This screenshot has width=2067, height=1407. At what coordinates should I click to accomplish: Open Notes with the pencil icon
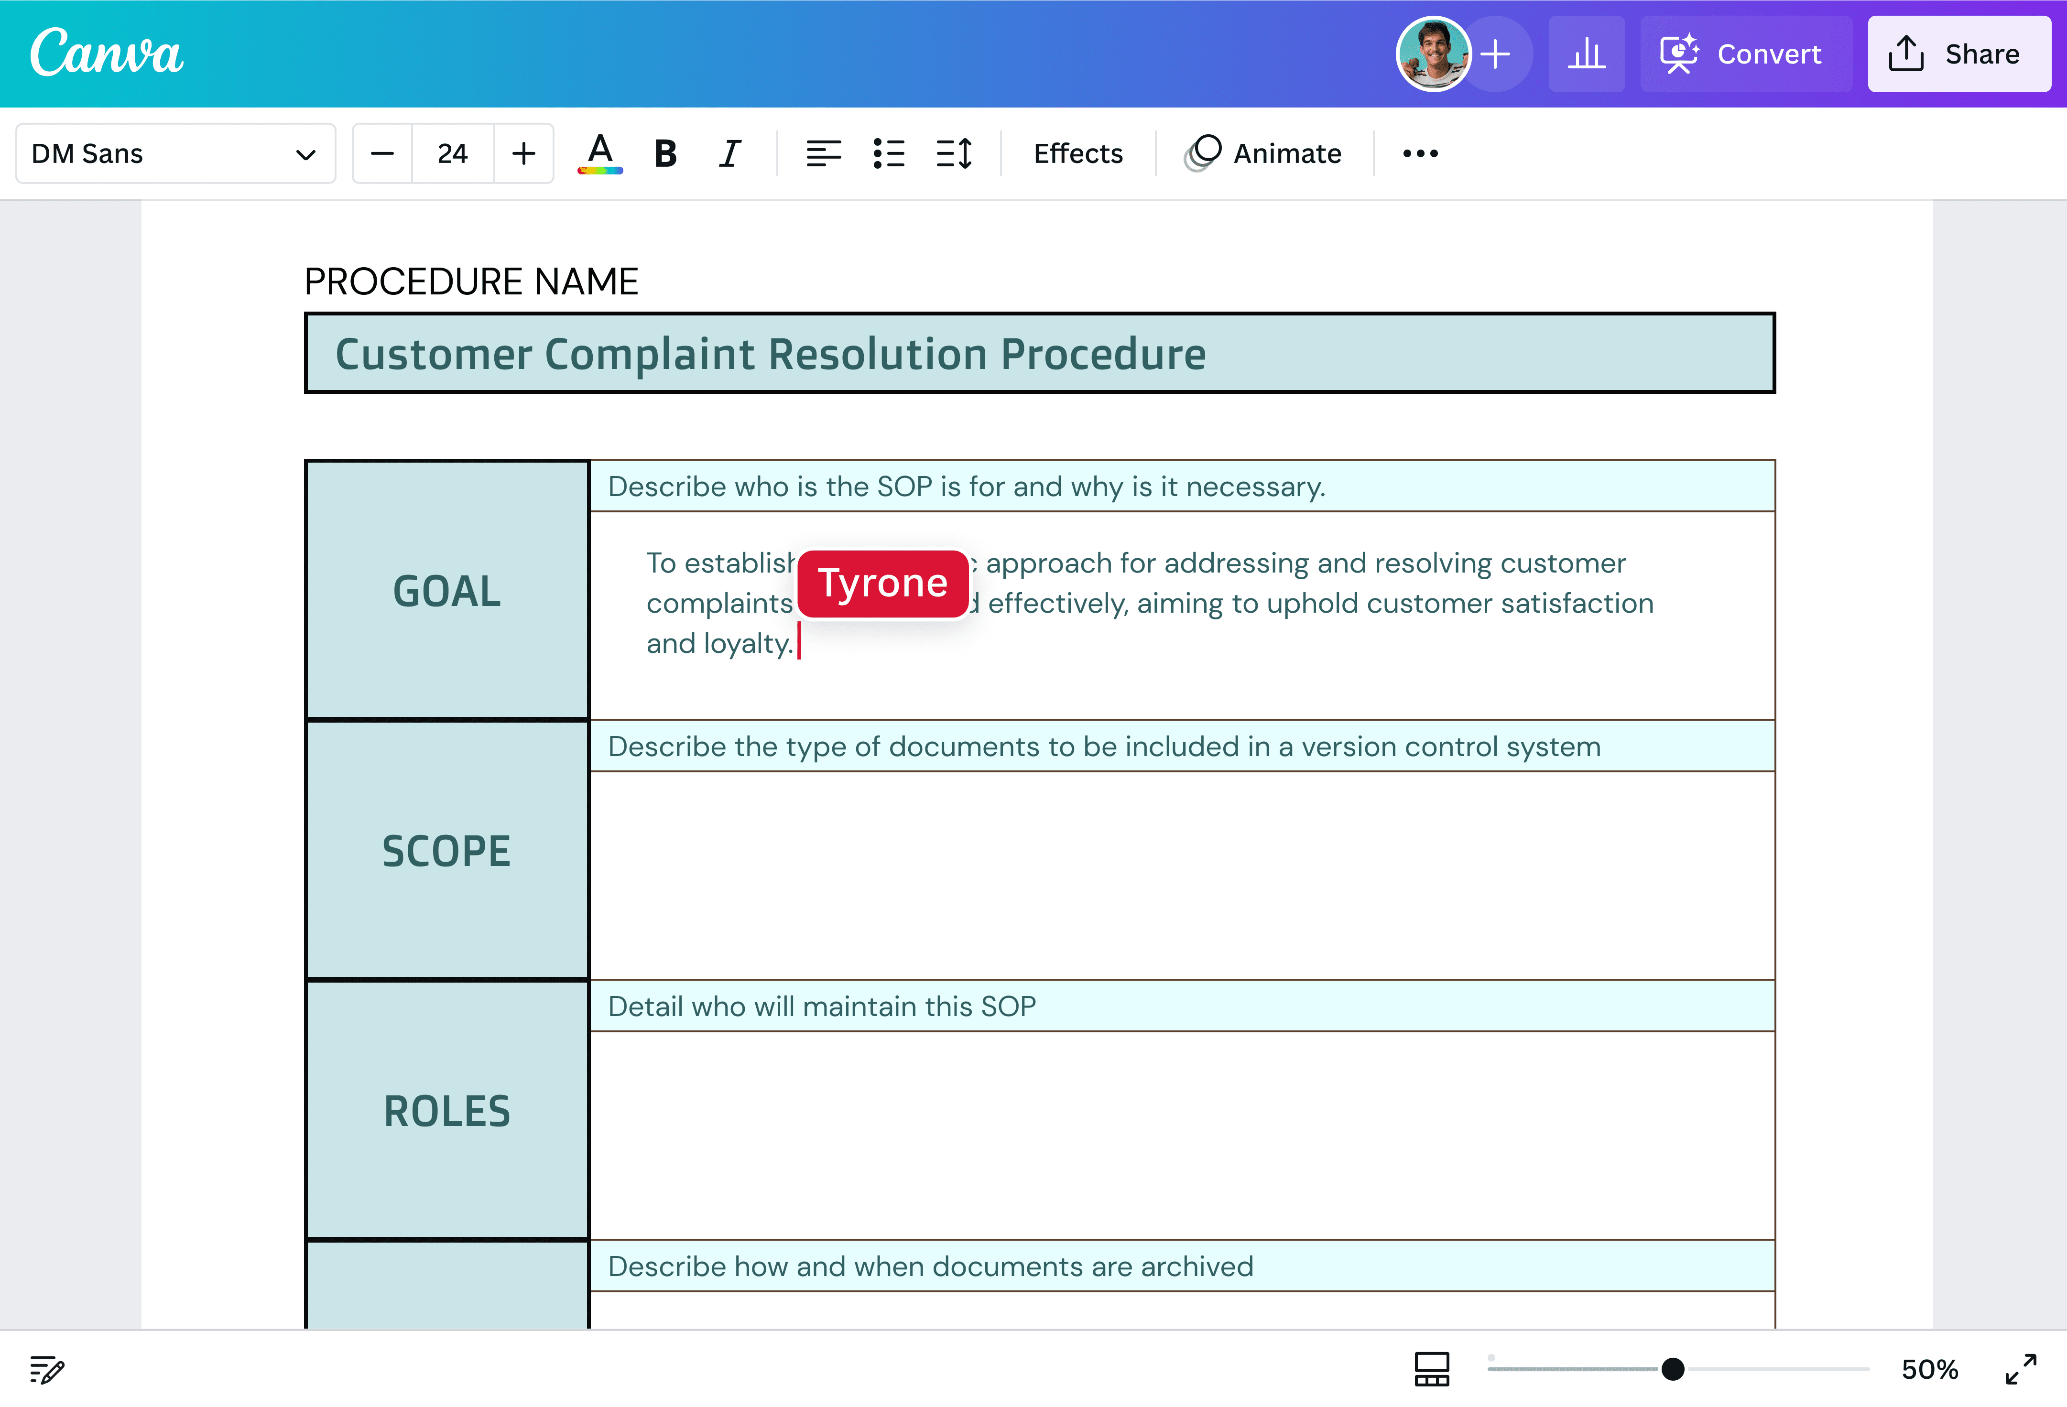click(x=46, y=1370)
